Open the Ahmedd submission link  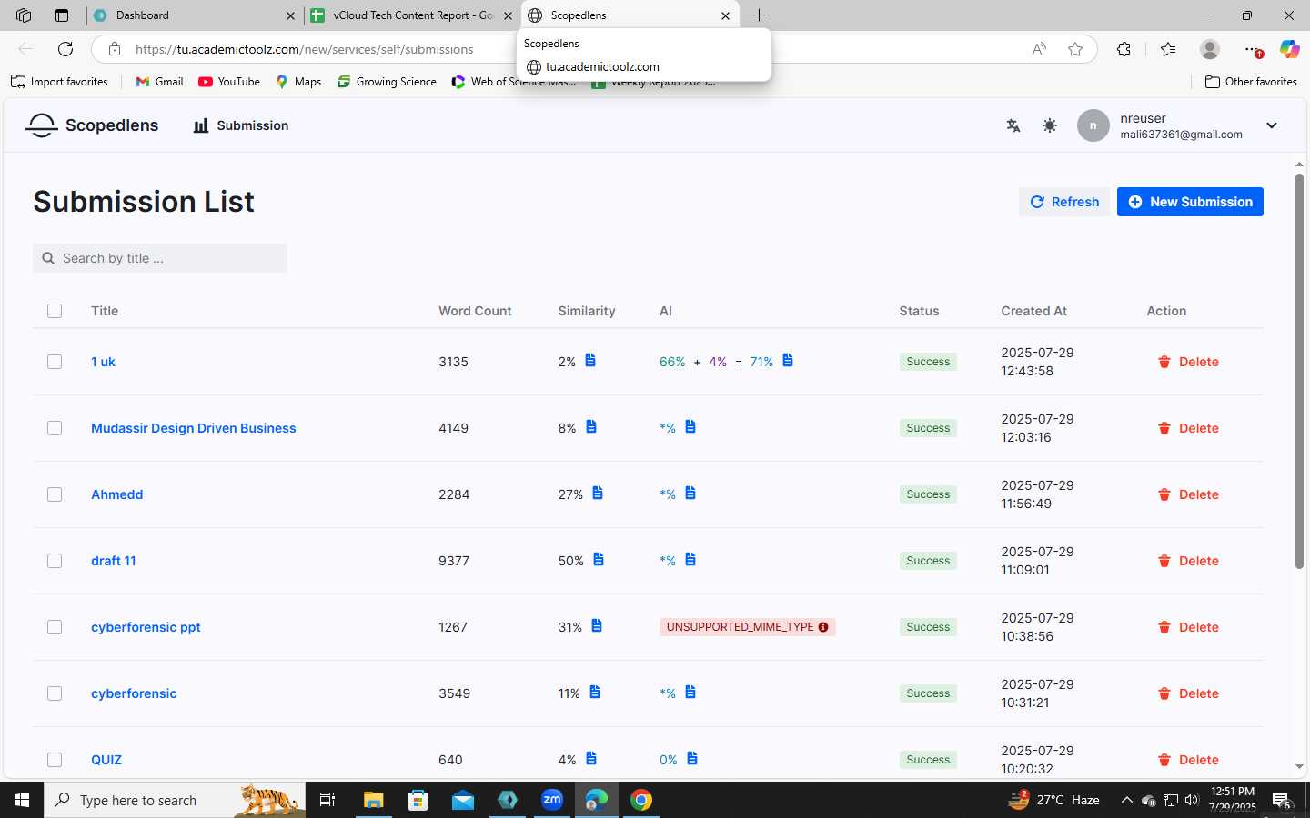tap(116, 494)
